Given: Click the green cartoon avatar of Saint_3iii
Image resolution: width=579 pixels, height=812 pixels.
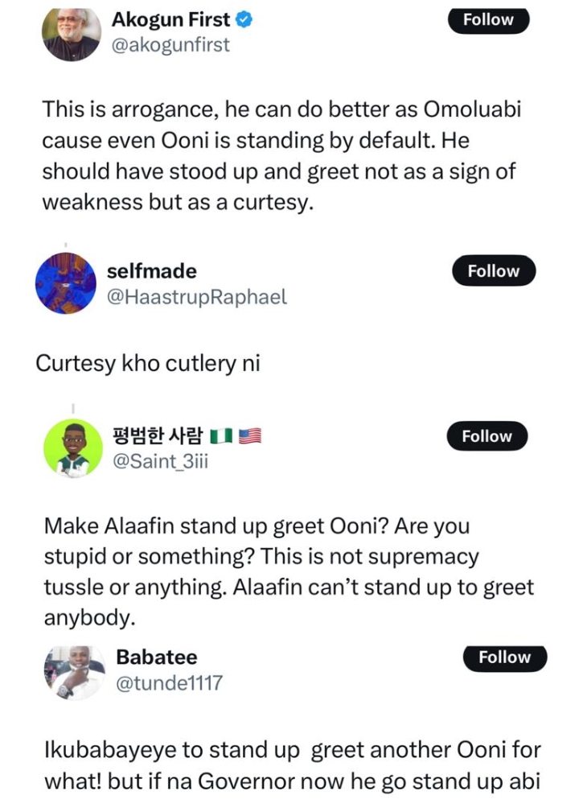Looking at the screenshot, I should [x=73, y=449].
